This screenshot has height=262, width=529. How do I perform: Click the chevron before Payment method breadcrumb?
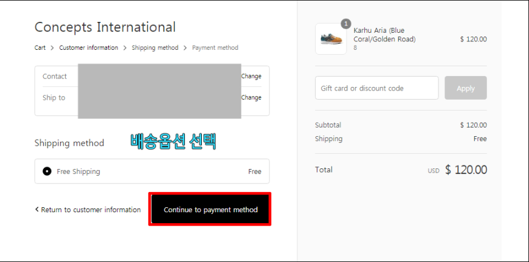185,48
